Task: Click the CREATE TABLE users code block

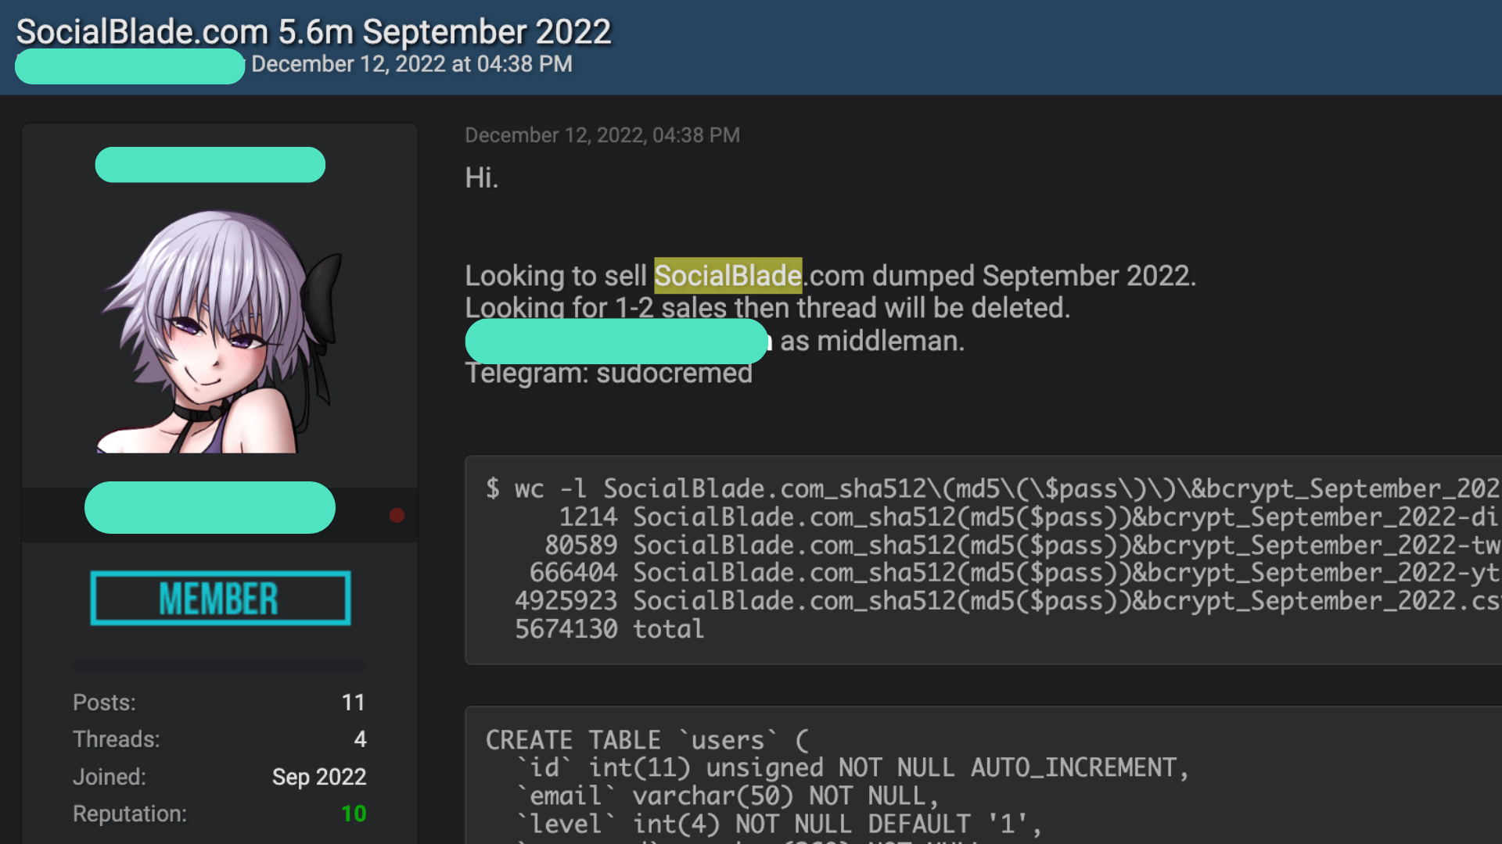Action: (x=983, y=775)
